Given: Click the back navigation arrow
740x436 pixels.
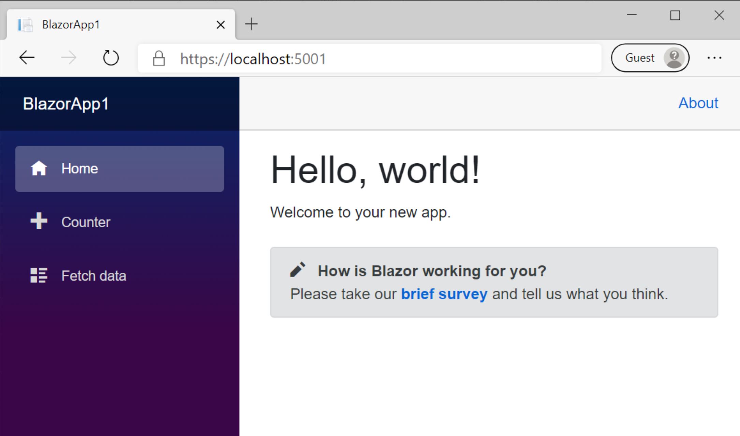Looking at the screenshot, I should (x=28, y=57).
